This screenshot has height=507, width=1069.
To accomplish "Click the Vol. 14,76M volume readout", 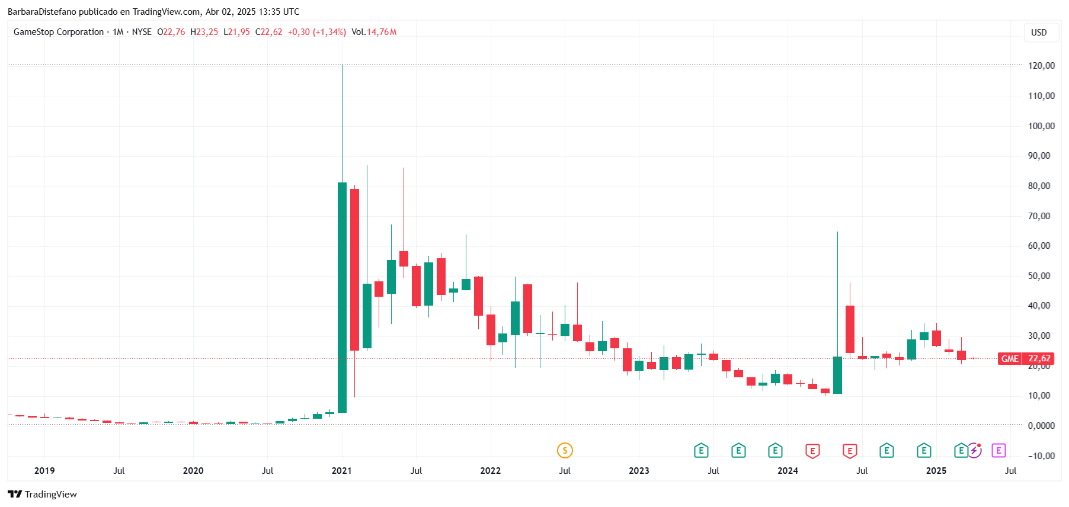I will (x=374, y=32).
